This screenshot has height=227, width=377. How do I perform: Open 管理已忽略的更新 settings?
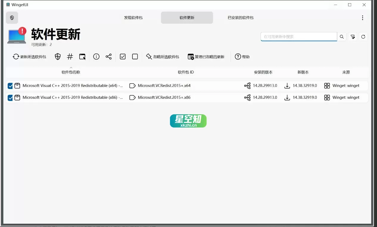[x=206, y=57]
